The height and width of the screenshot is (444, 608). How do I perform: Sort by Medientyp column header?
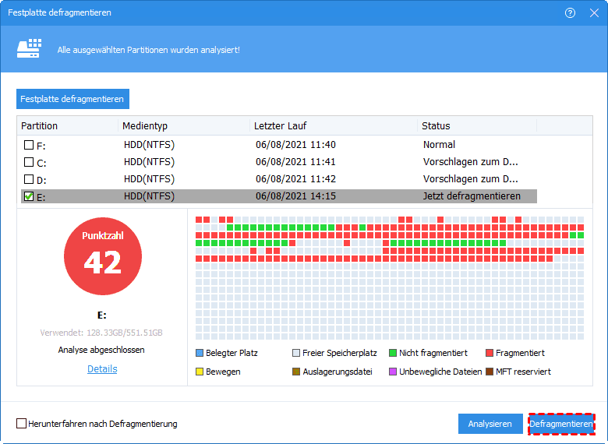coord(145,125)
